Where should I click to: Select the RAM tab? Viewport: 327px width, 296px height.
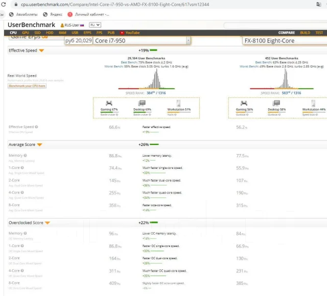tap(62, 33)
